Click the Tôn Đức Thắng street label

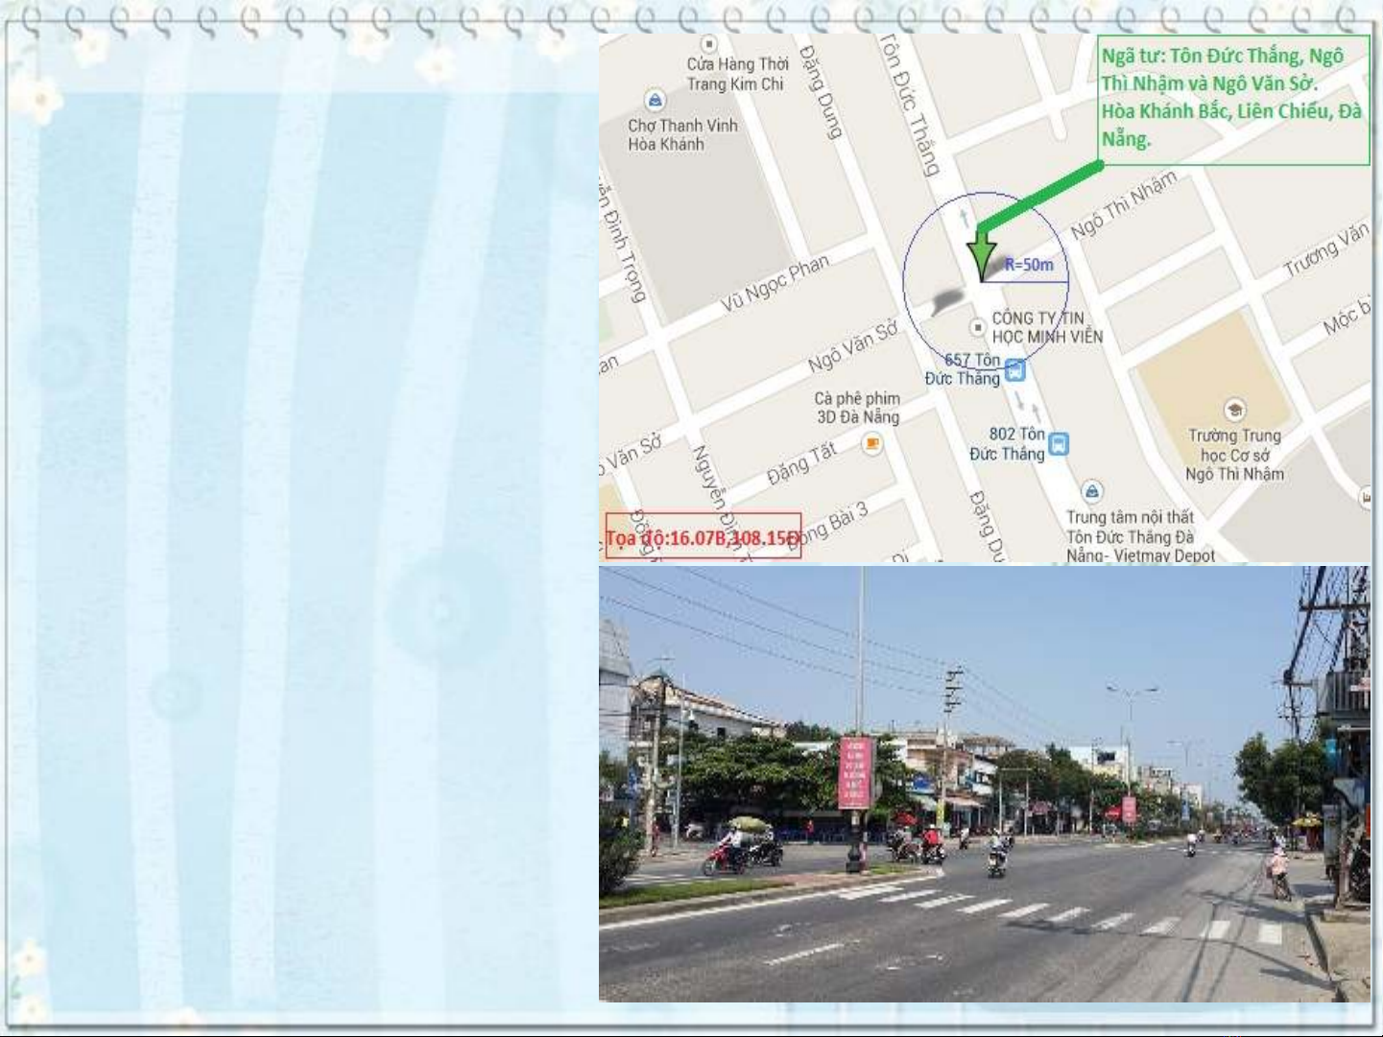pyautogui.click(x=910, y=106)
